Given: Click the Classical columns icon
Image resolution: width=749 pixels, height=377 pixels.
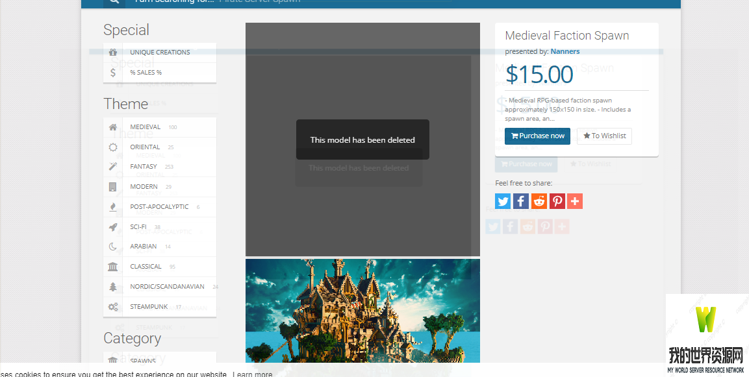Looking at the screenshot, I should tap(113, 266).
